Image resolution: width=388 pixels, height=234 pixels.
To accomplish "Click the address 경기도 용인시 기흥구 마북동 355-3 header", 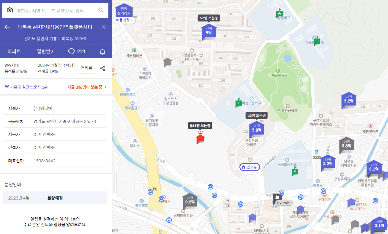I will [x=56, y=39].
